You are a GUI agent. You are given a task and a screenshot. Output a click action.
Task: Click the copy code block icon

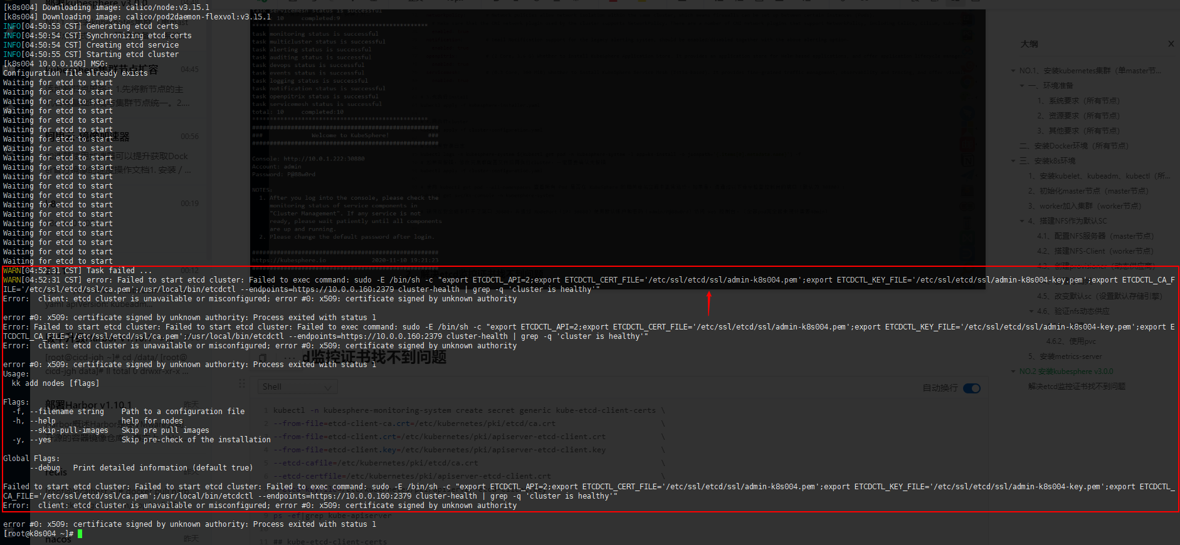coord(263,358)
